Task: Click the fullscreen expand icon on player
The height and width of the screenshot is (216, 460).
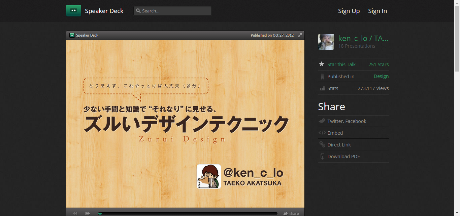Action: tap(300, 35)
